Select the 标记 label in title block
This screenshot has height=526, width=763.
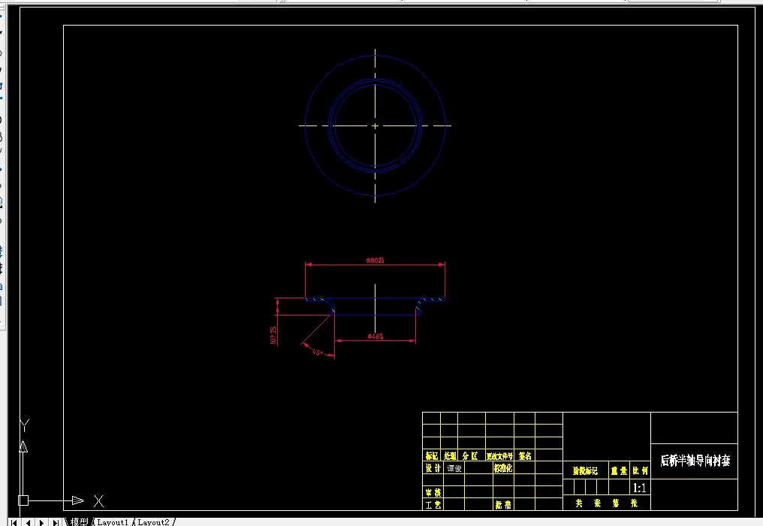(431, 455)
